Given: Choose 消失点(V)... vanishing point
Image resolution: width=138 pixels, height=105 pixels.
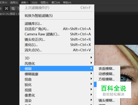Looking at the screenshot, I should 57,50.
